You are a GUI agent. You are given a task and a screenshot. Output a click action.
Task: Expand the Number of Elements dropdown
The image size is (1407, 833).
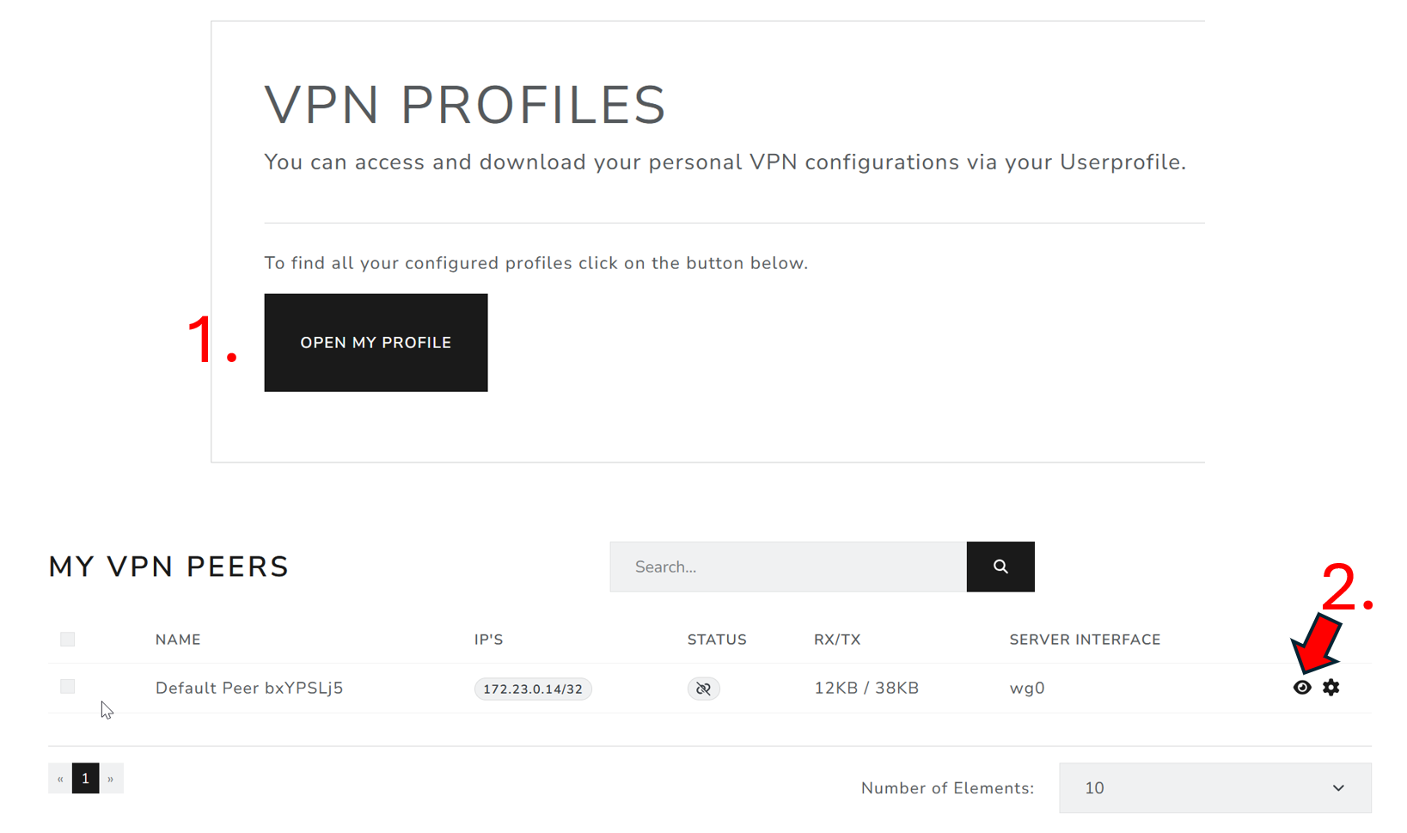1214,788
